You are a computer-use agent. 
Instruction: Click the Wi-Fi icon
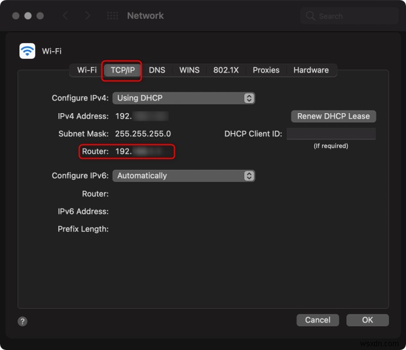click(x=28, y=51)
